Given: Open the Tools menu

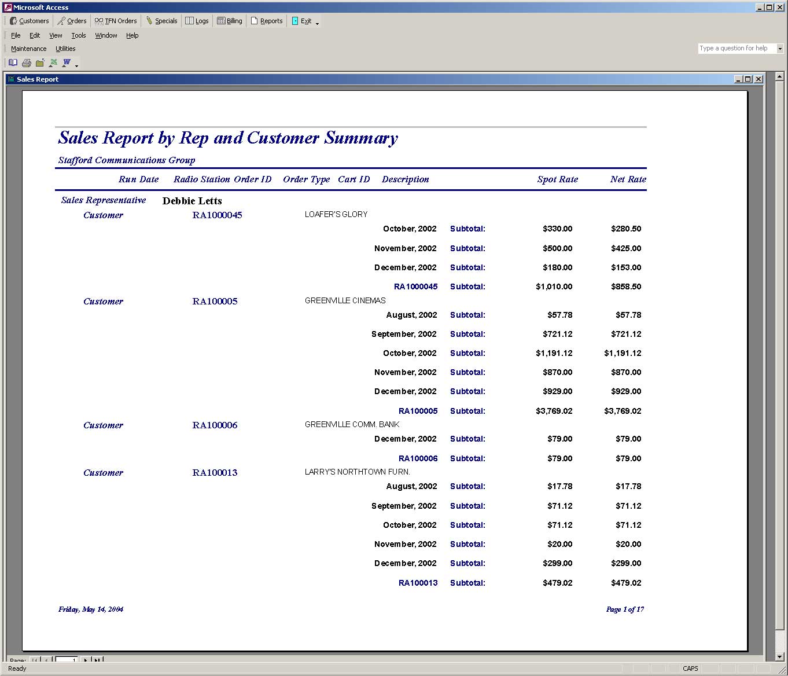Looking at the screenshot, I should 79,35.
